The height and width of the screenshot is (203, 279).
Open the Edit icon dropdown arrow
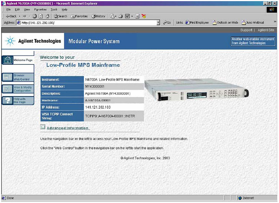pos(132,16)
